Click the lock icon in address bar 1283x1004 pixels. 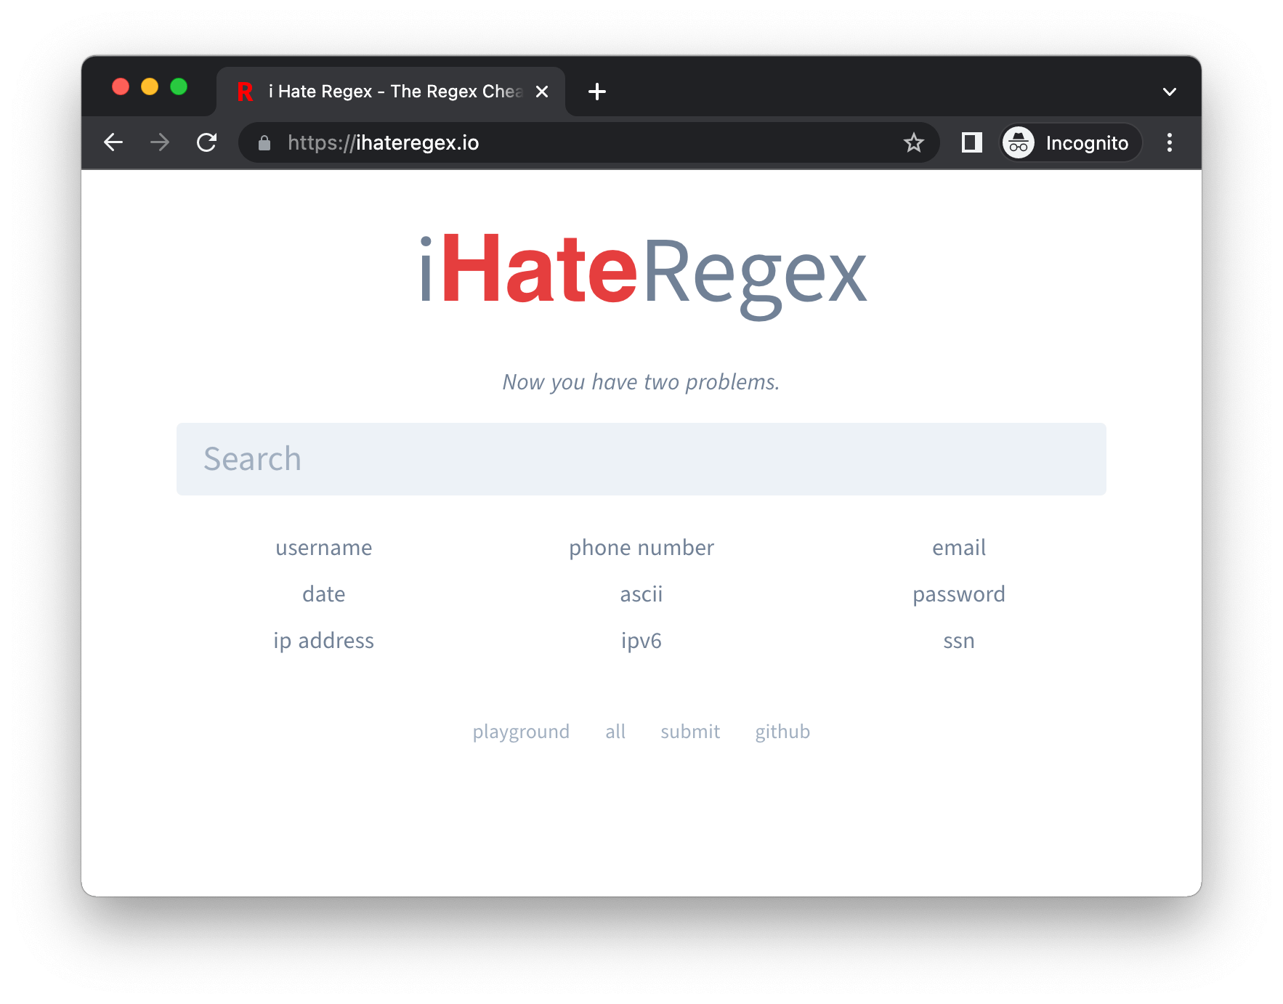pos(264,143)
